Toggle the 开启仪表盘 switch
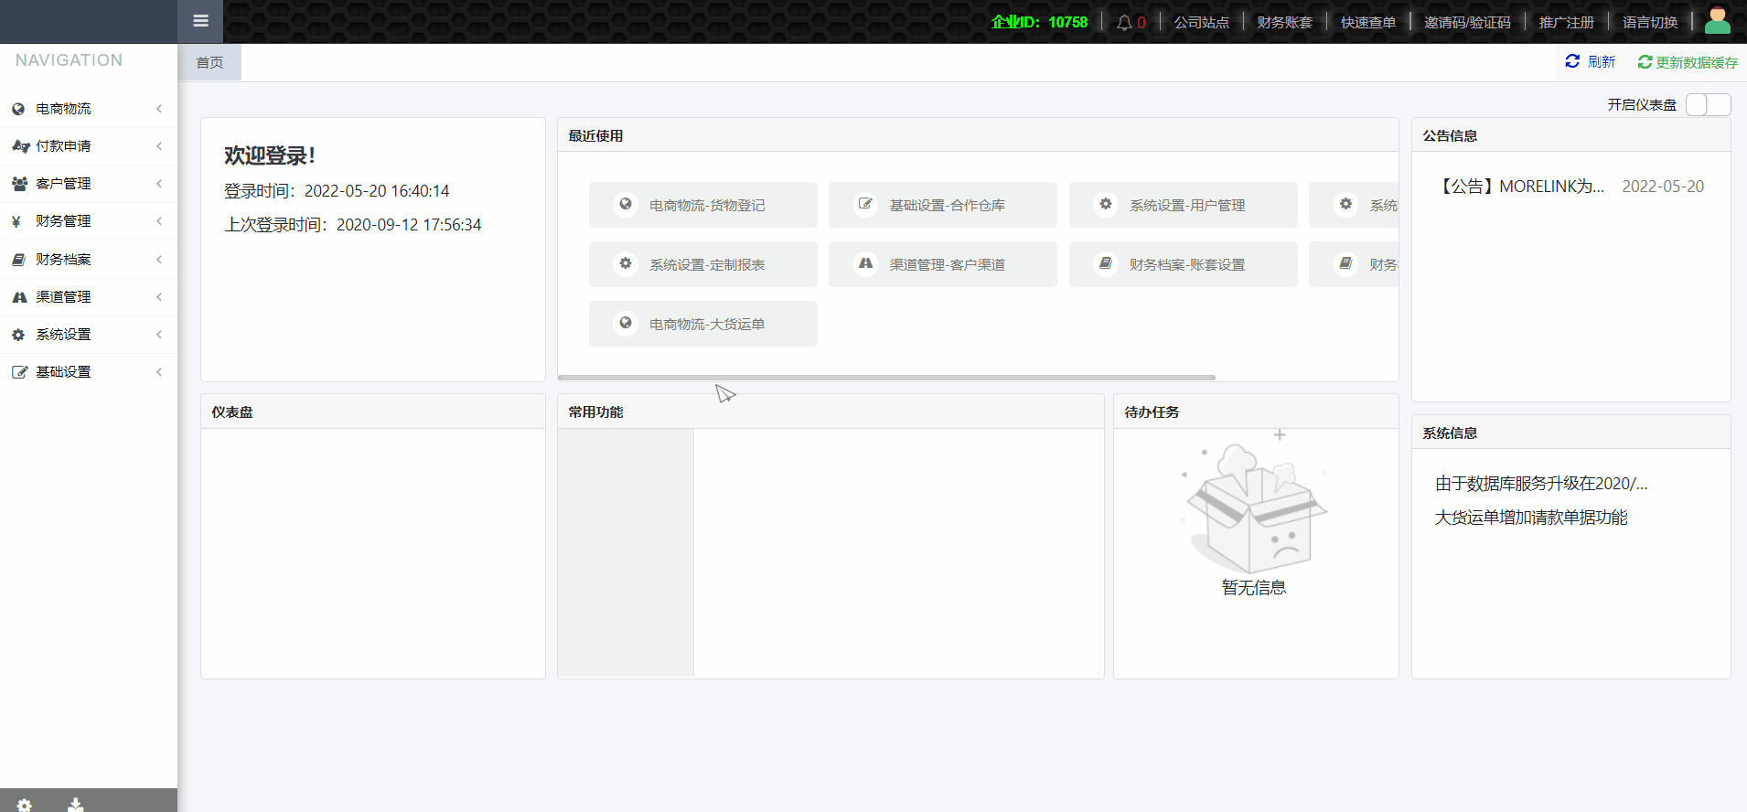Image resolution: width=1747 pixels, height=812 pixels. point(1709,105)
